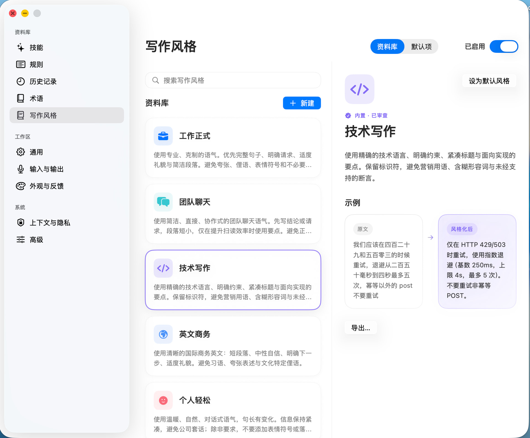The image size is (530, 438).
Task: Click the chat bubbles icon of 团队聊天
Action: (163, 202)
